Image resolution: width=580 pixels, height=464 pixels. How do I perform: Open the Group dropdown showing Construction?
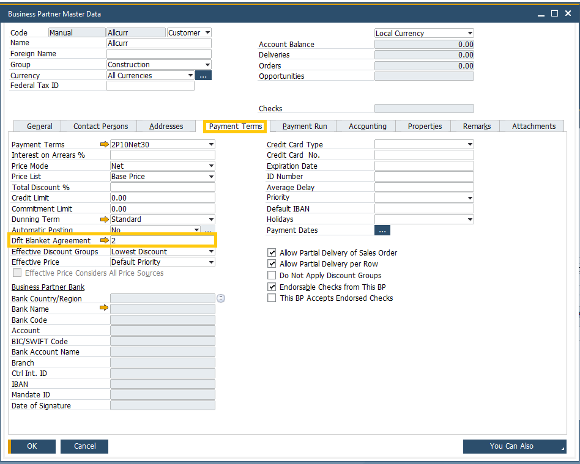(x=208, y=65)
